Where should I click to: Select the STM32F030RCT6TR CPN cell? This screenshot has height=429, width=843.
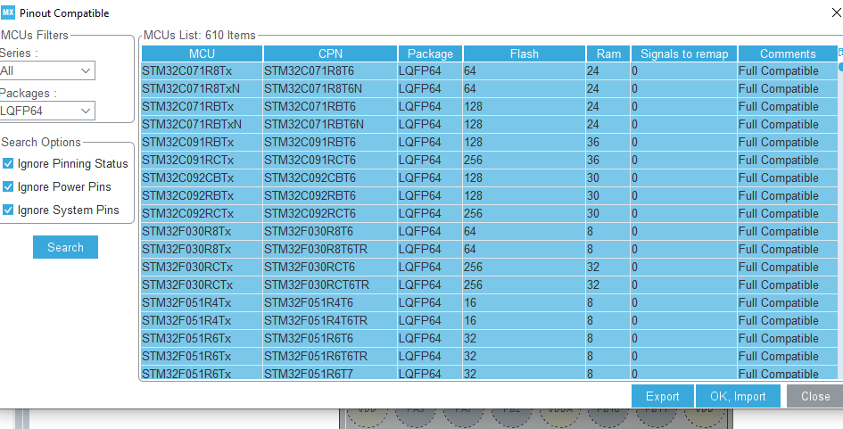[331, 285]
